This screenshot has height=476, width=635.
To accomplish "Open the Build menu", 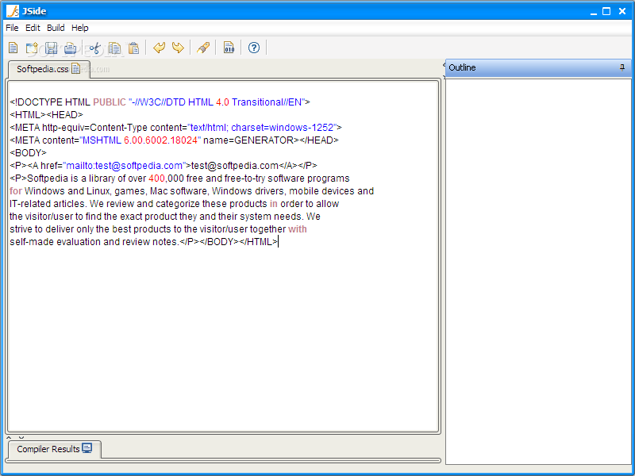I will pos(56,28).
